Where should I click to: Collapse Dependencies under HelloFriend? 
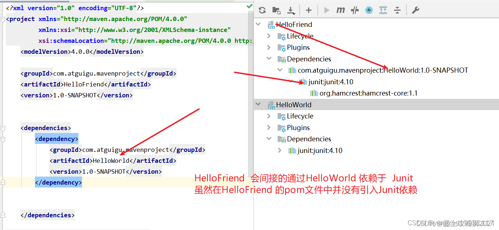coord(269,59)
